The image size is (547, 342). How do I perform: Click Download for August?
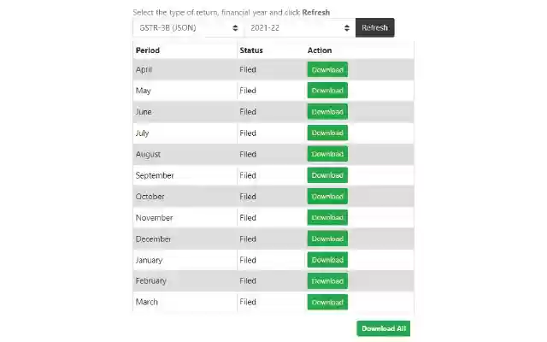(x=327, y=154)
